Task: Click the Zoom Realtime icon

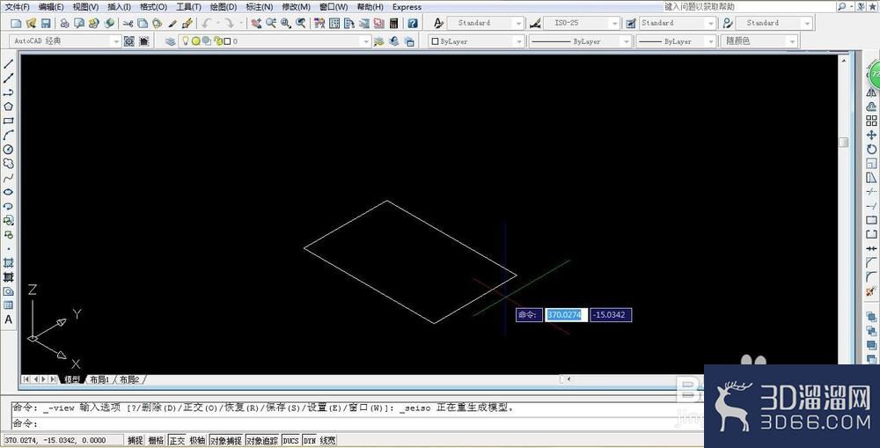Action: [271, 23]
